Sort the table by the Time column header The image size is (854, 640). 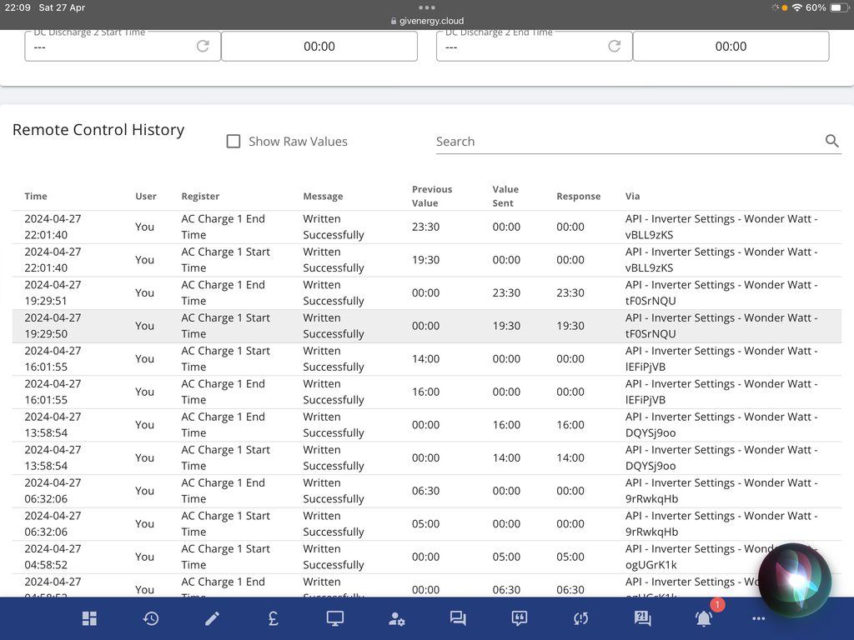(x=36, y=197)
